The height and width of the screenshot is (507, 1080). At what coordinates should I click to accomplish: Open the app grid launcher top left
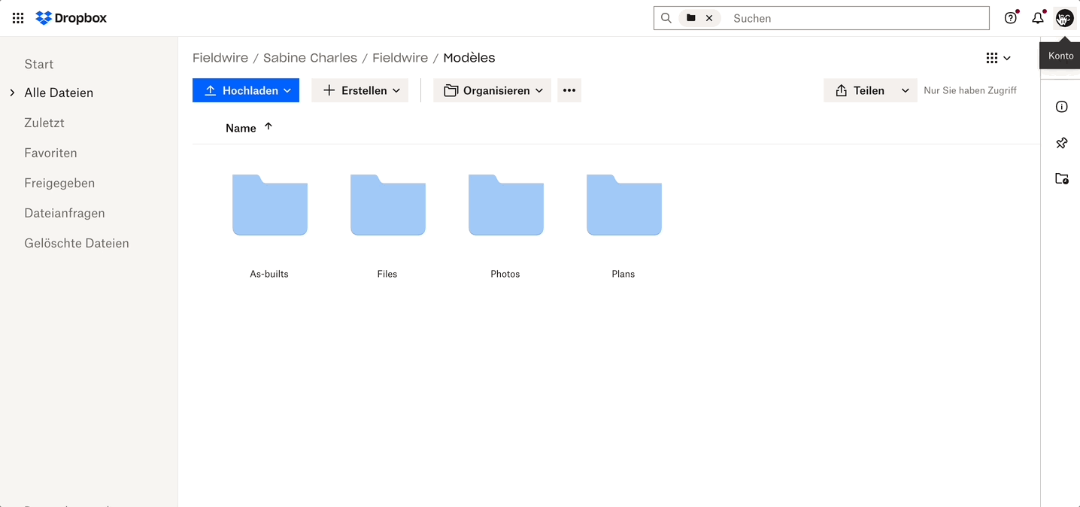coord(17,18)
